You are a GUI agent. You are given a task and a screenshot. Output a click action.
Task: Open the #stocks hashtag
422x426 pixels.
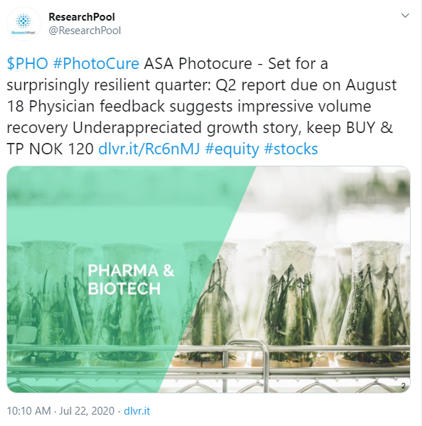click(290, 149)
